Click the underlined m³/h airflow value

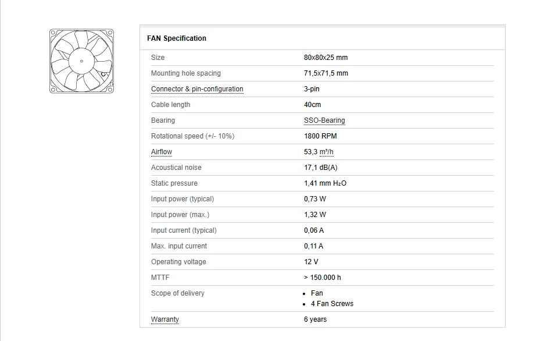pyautogui.click(x=318, y=152)
